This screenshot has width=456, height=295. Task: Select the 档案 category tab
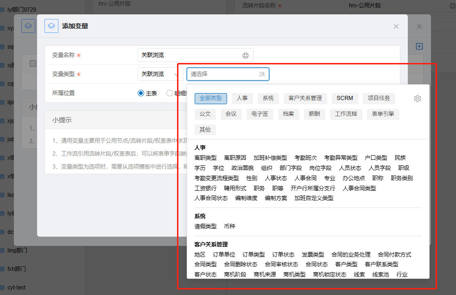pyautogui.click(x=288, y=114)
